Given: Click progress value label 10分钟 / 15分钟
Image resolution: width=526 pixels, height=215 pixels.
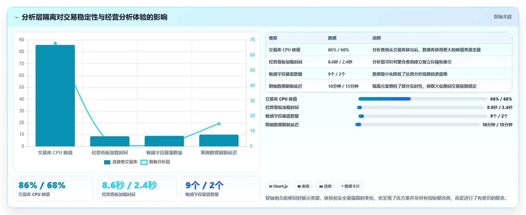Looking at the screenshot, I should [x=497, y=125].
